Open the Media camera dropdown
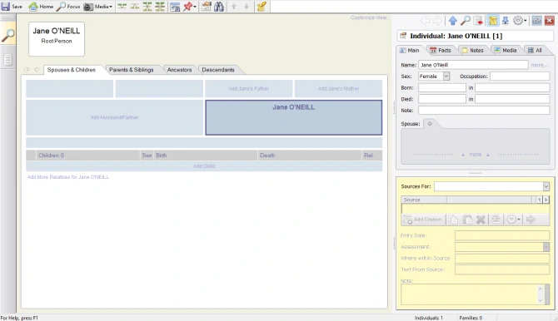The width and height of the screenshot is (558, 321). (x=98, y=7)
